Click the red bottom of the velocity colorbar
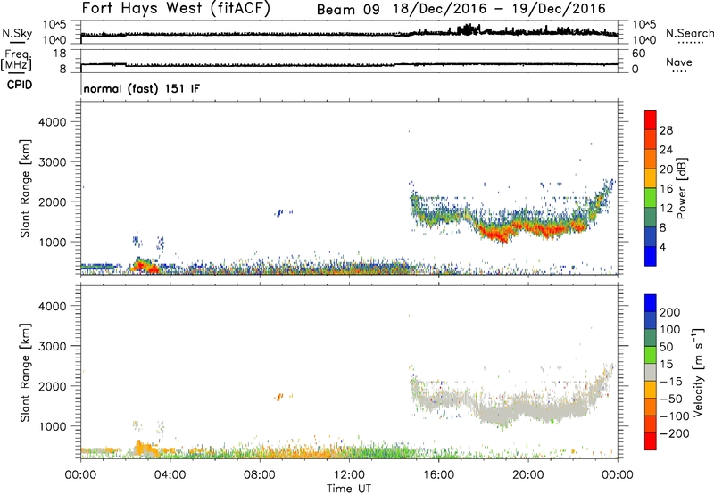Viewport: 714px width, 494px height. (651, 441)
